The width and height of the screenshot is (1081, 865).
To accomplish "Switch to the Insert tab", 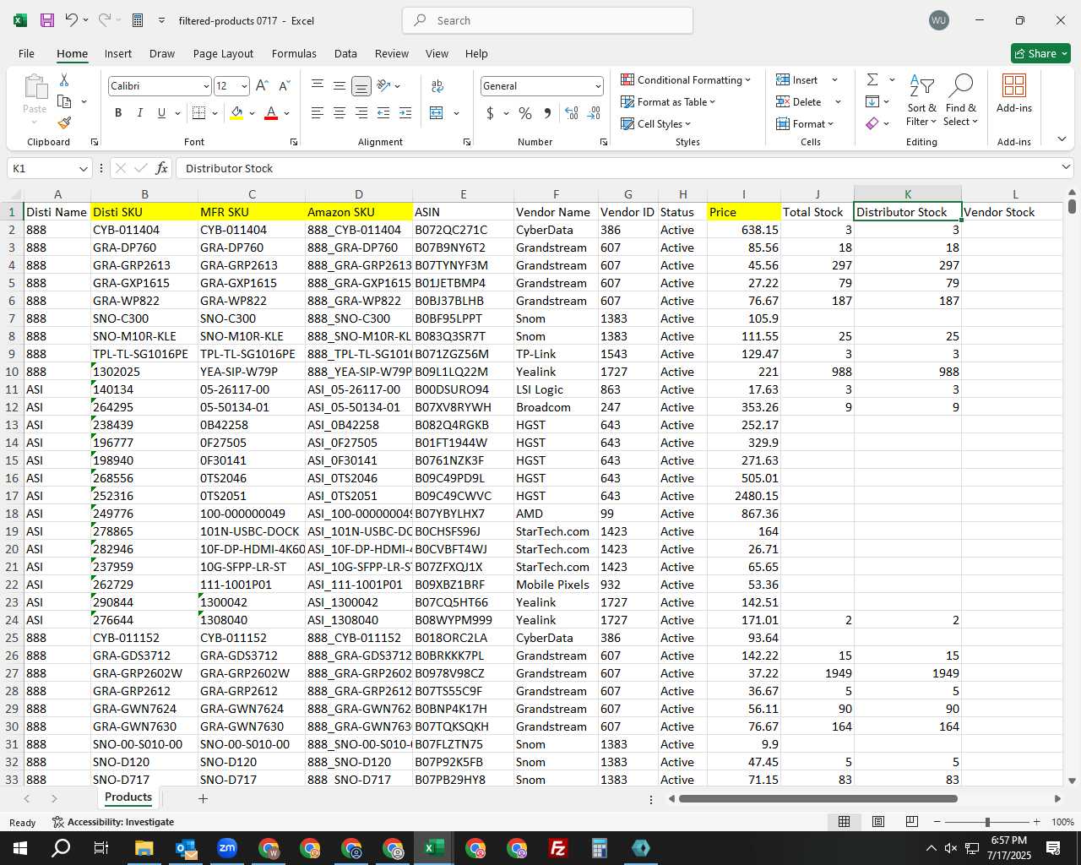I will point(118,53).
